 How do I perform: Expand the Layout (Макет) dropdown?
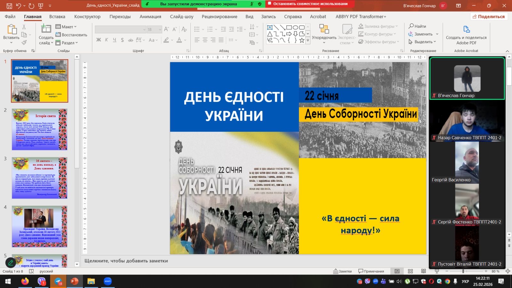66,27
